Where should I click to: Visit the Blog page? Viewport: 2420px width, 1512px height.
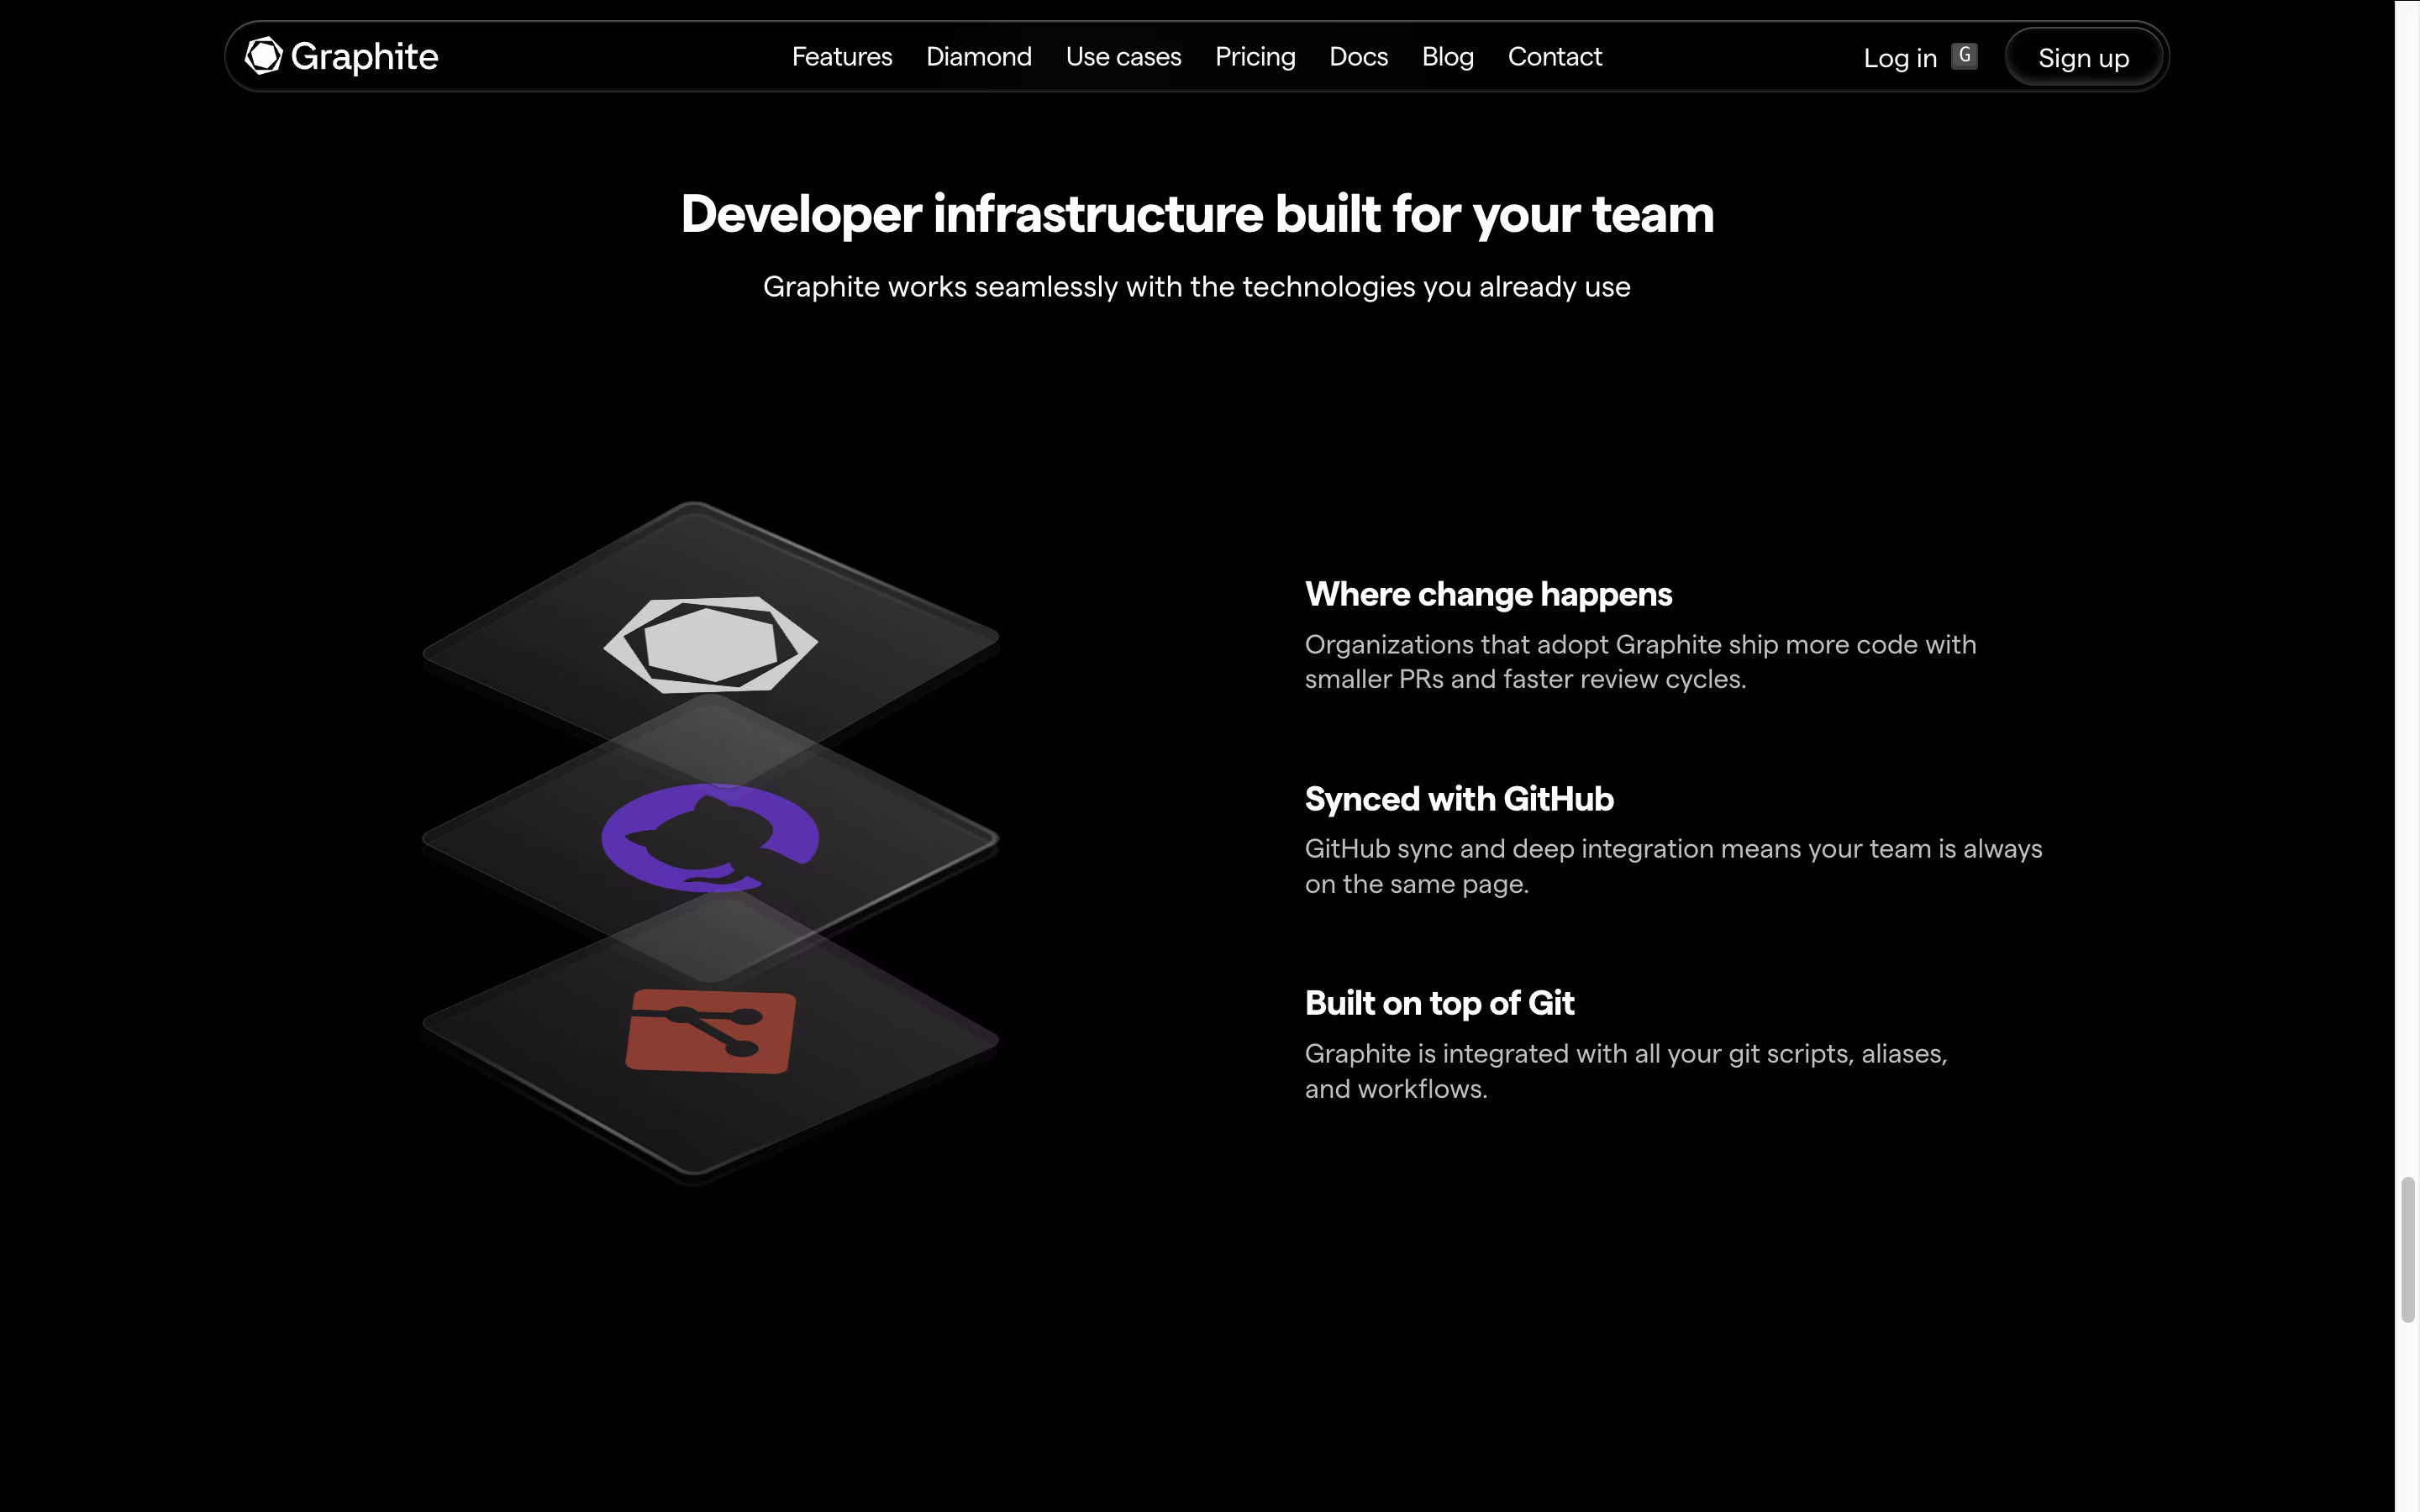[x=1448, y=57]
